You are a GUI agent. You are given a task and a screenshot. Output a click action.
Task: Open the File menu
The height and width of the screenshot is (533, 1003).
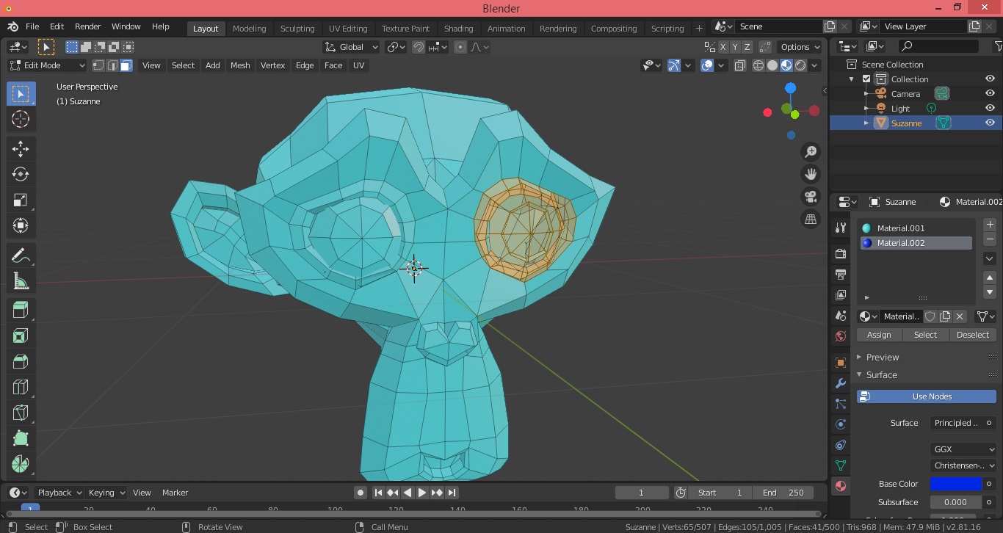(32, 26)
